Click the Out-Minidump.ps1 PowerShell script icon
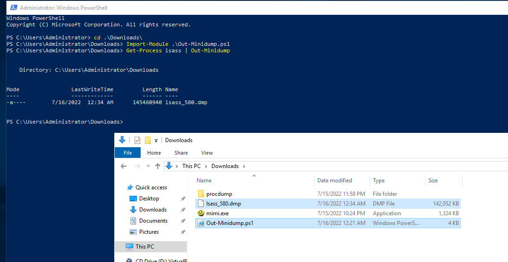This screenshot has height=262, width=508. click(201, 223)
